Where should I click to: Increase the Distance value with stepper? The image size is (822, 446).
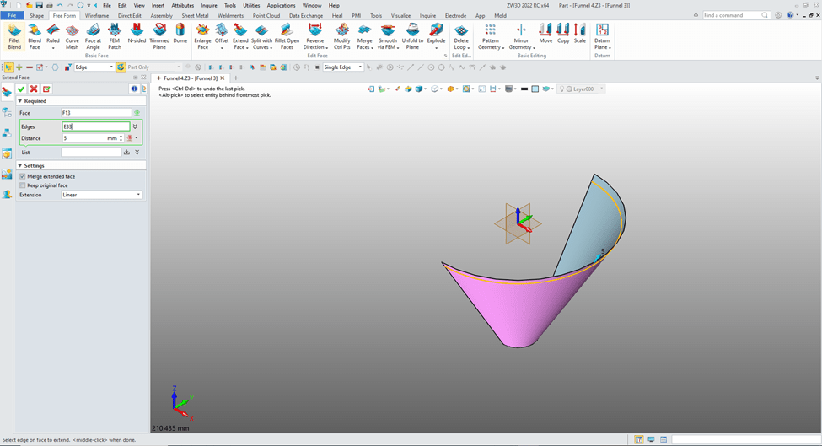[x=121, y=136]
